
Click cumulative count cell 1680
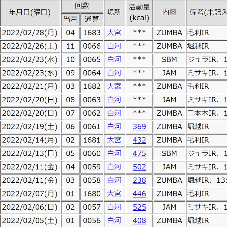[x=92, y=194]
